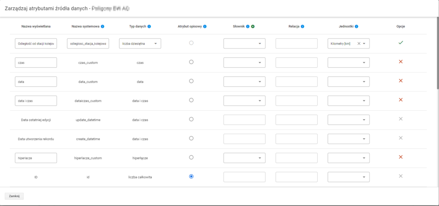This screenshot has width=439, height=206.
Task: Click the info icon next to Jednostki
Action: point(357,27)
